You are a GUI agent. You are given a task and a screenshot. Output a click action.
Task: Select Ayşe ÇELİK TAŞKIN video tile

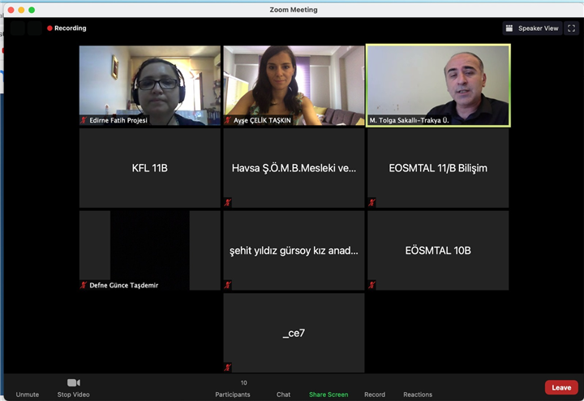(x=294, y=85)
